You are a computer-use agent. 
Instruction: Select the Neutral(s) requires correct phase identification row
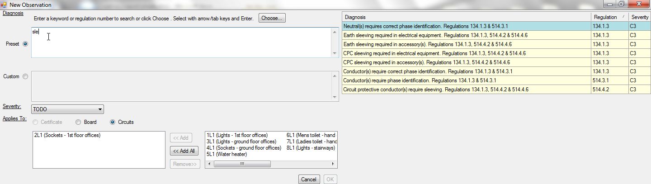(496, 26)
